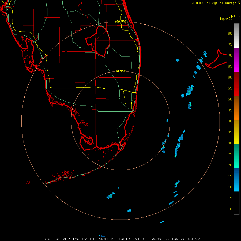Pick the yellow segment of color bar
Viewport: 241px width, 241px height.
tap(236, 132)
